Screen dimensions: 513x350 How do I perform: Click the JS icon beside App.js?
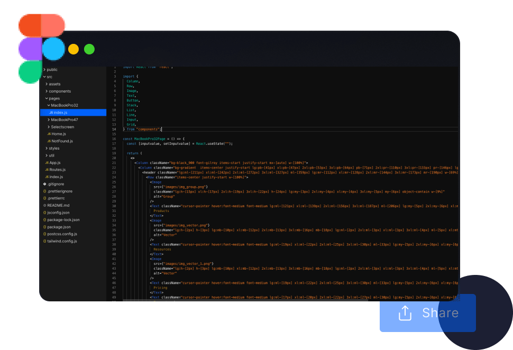coord(47,162)
